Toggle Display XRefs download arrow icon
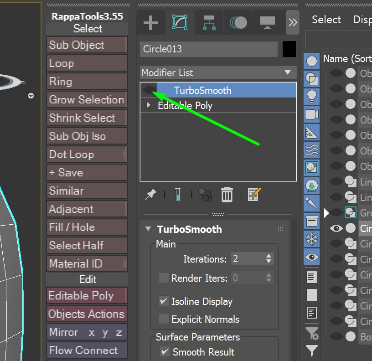 pos(312,186)
